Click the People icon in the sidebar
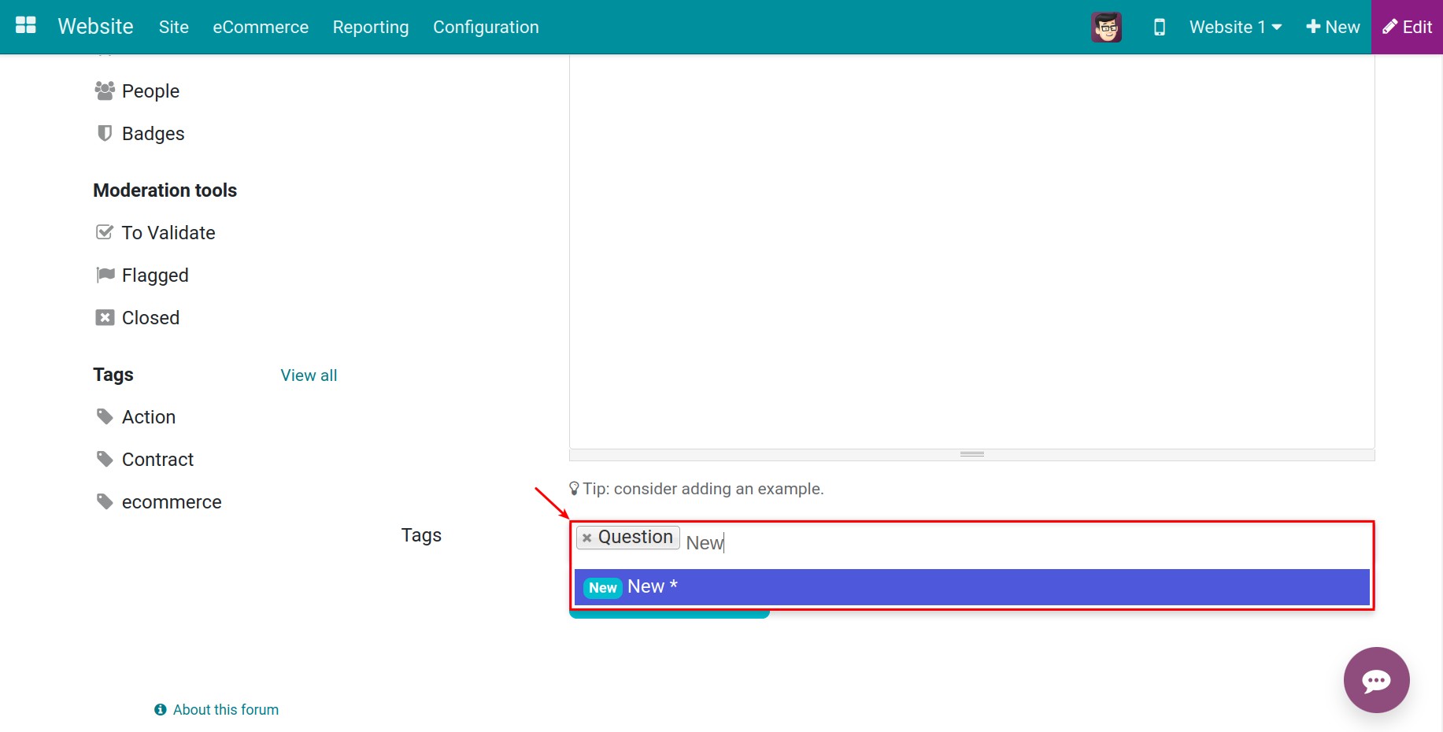 tap(104, 91)
